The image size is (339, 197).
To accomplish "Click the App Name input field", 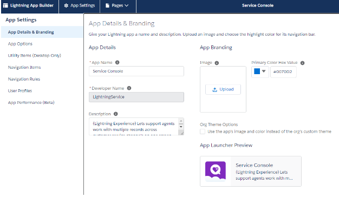I will tap(136, 71).
